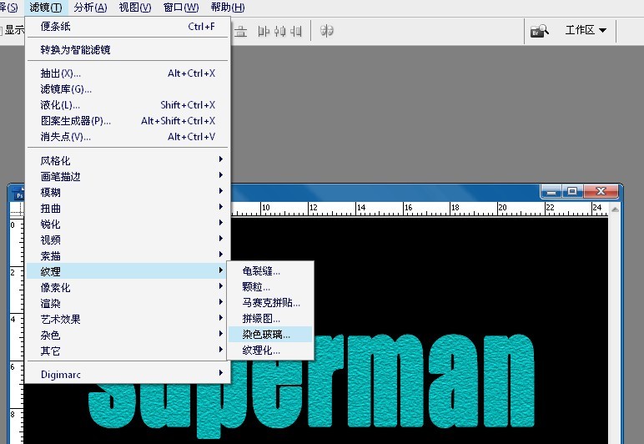Viewport: 644px width, 444px height.
Task: Expand the 纹理 submenu
Action: pyautogui.click(x=128, y=271)
